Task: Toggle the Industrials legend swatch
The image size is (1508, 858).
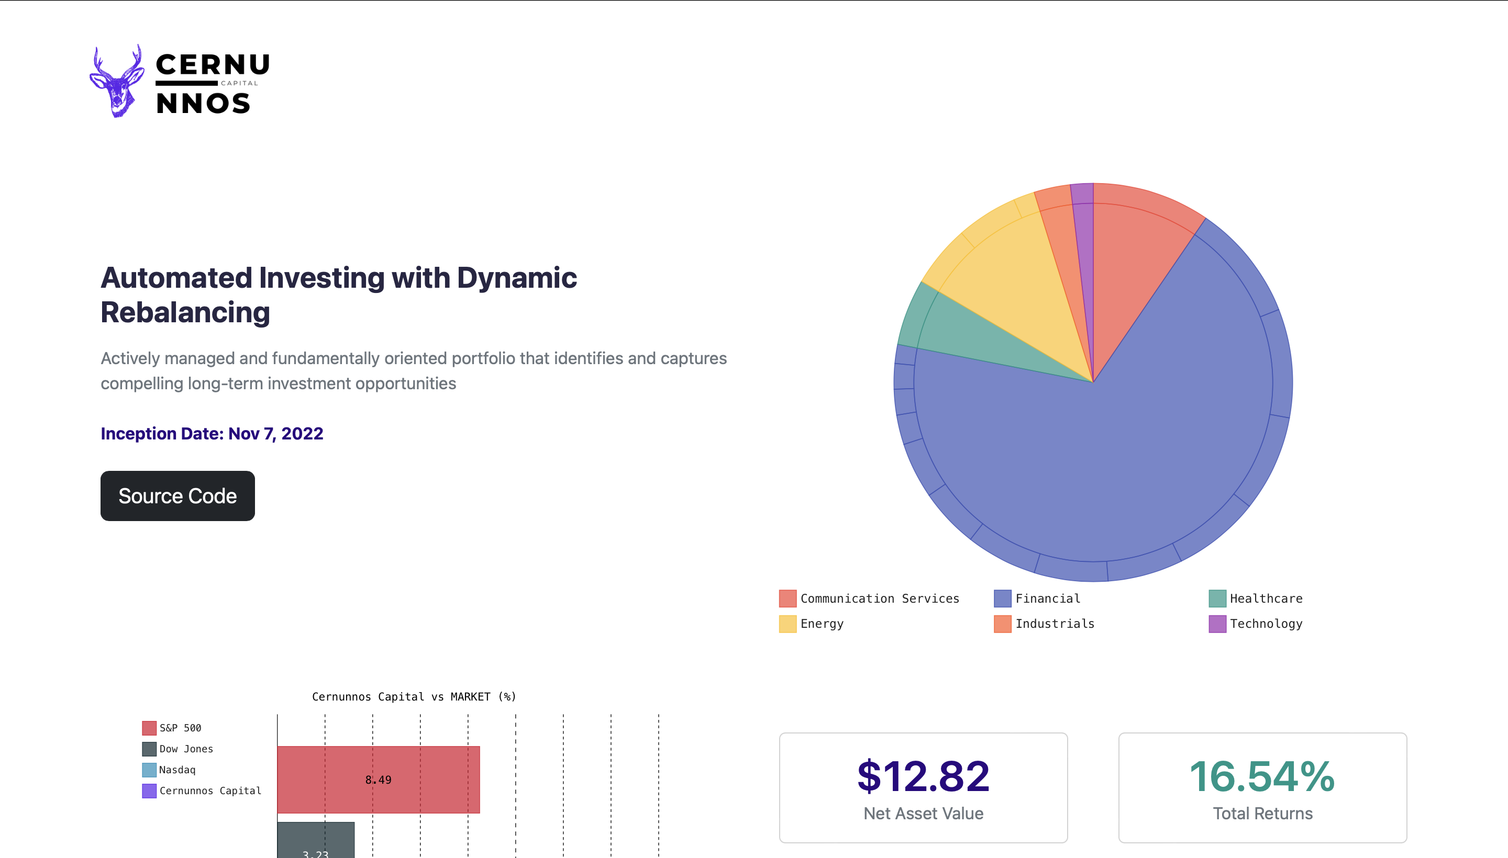Action: [x=1002, y=624]
